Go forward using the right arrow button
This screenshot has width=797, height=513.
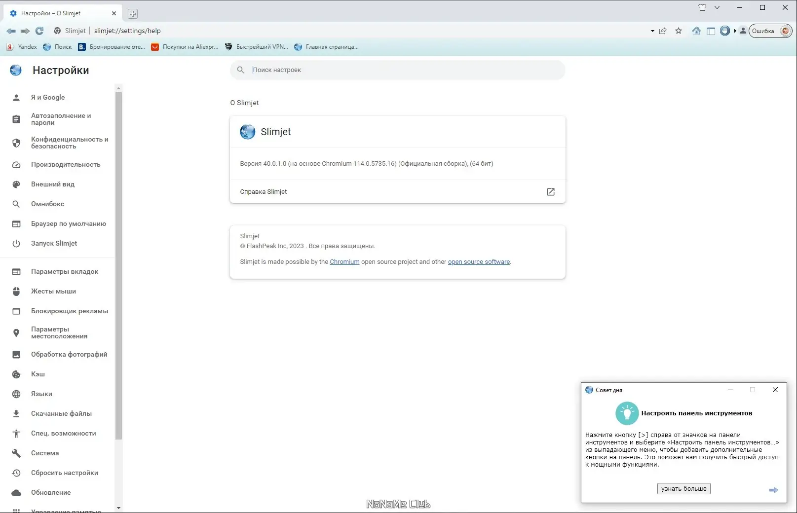[25, 31]
